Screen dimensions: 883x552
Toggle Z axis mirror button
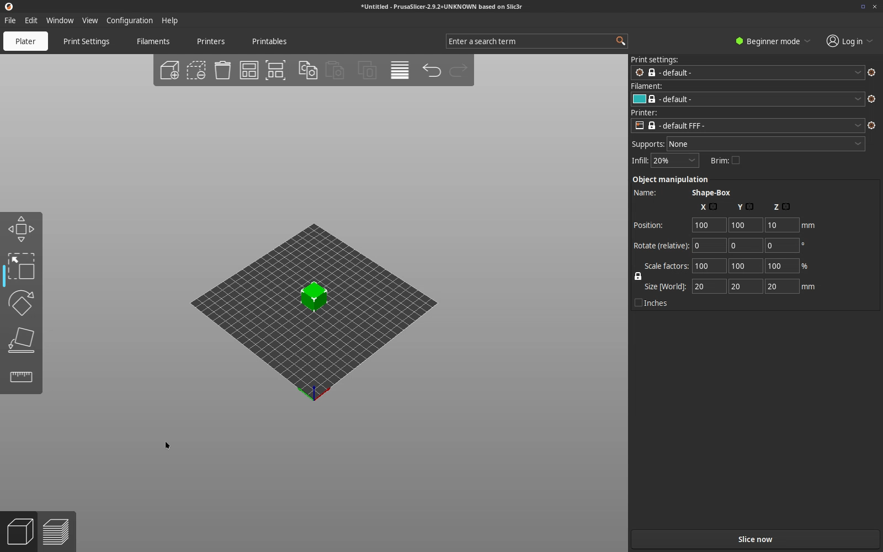pyautogui.click(x=786, y=206)
